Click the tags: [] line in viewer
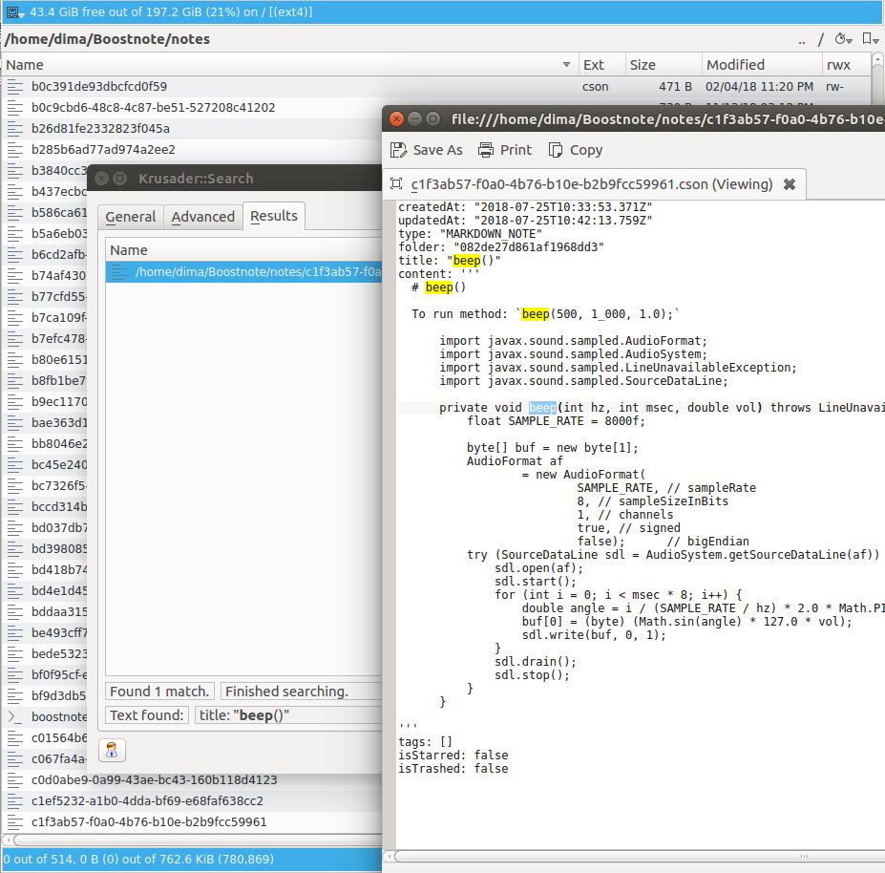The image size is (885, 873). point(426,741)
